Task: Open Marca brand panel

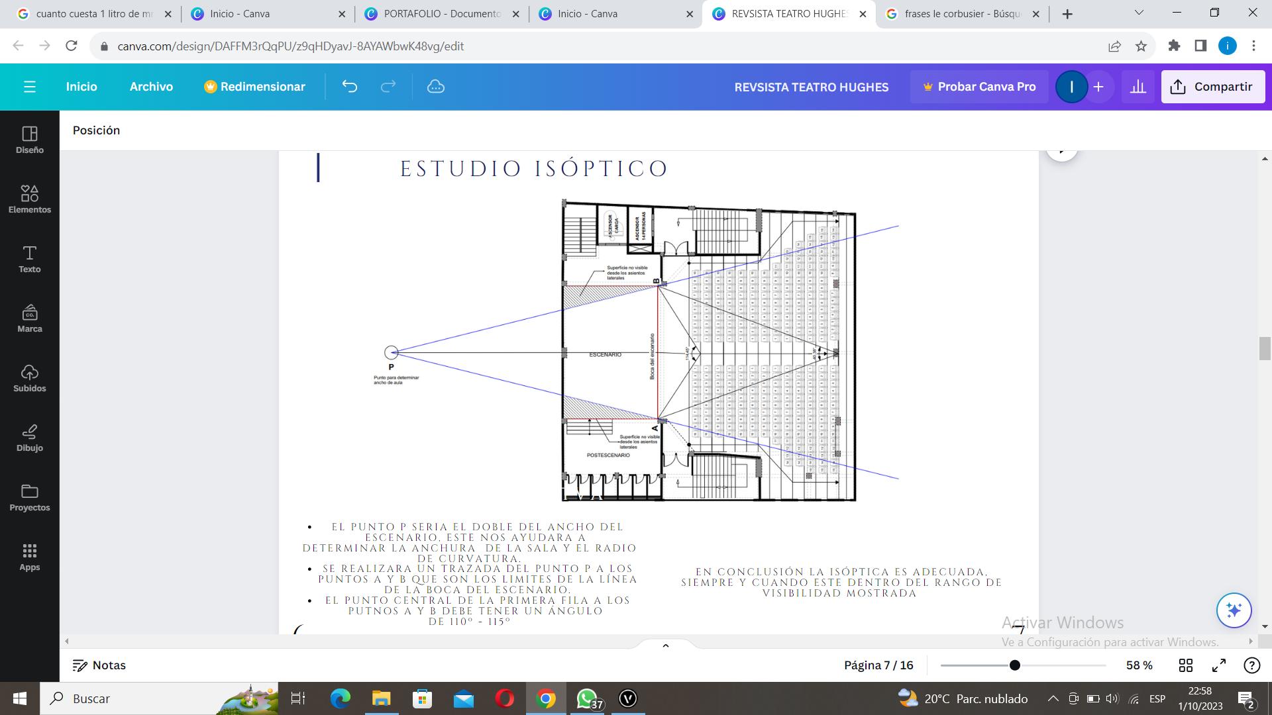Action: pos(30,318)
